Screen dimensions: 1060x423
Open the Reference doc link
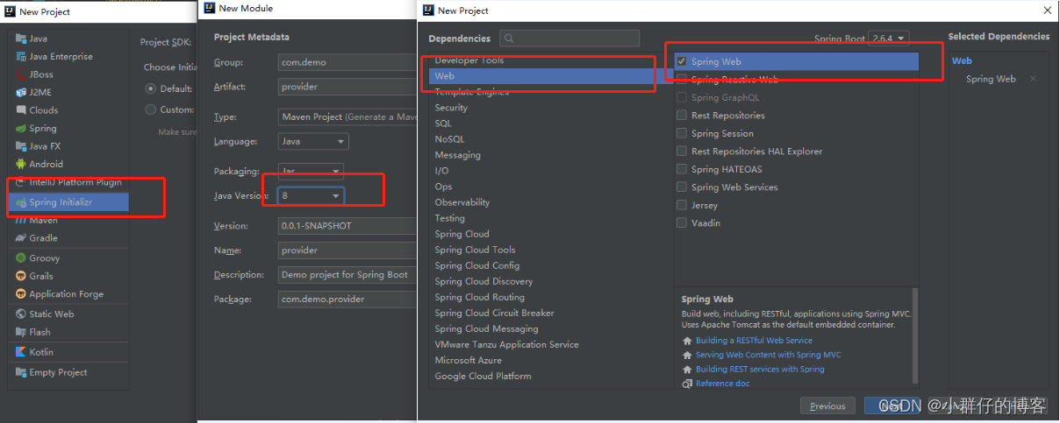[x=722, y=384]
